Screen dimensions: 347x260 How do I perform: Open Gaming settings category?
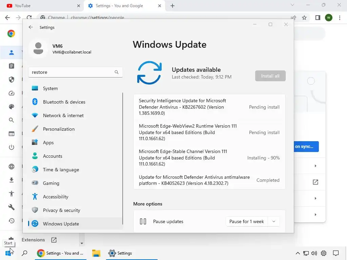(75, 183)
